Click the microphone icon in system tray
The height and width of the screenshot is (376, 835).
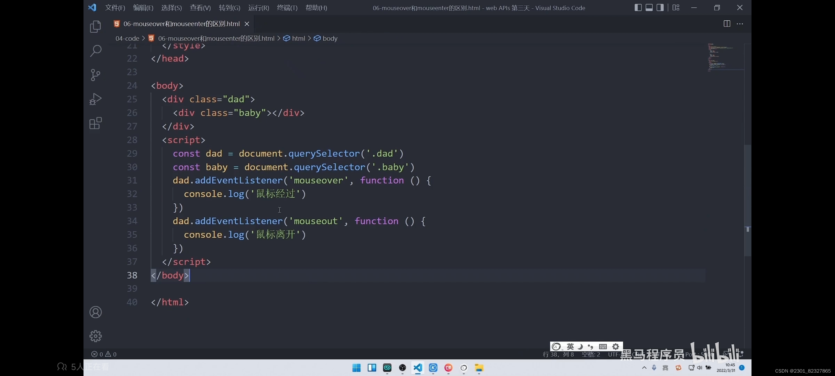click(654, 368)
